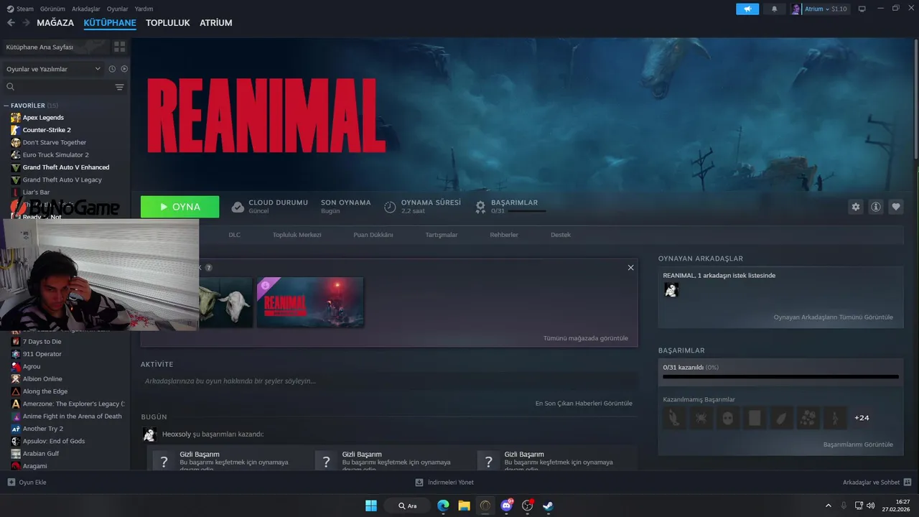Screen dimensions: 919x517
Task: Toggle ready-to-play filter icon
Action: pyautogui.click(x=124, y=69)
